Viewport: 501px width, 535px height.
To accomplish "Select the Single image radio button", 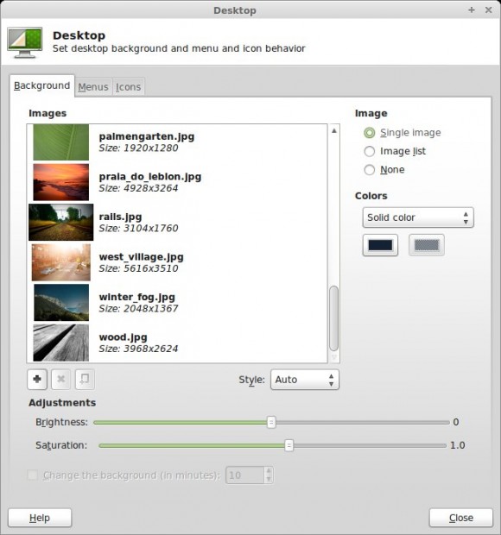I will click(369, 133).
